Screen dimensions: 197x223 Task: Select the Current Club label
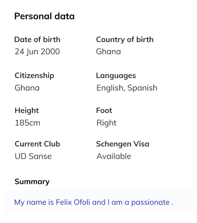tap(37, 144)
